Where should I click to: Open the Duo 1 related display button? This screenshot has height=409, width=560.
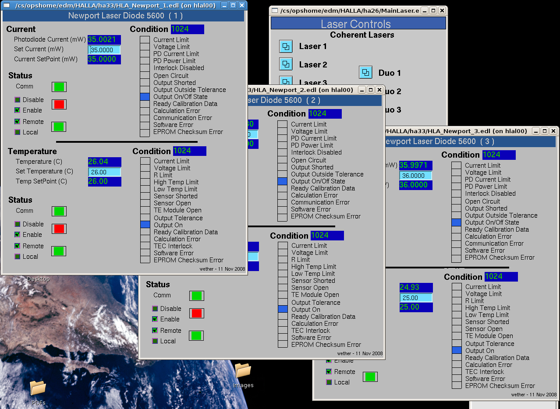click(365, 72)
